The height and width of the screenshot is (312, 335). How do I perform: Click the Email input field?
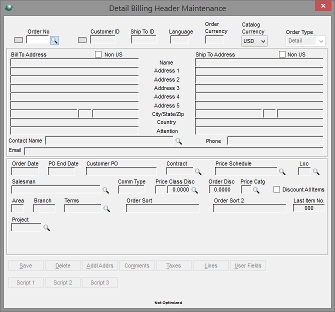coord(173,151)
